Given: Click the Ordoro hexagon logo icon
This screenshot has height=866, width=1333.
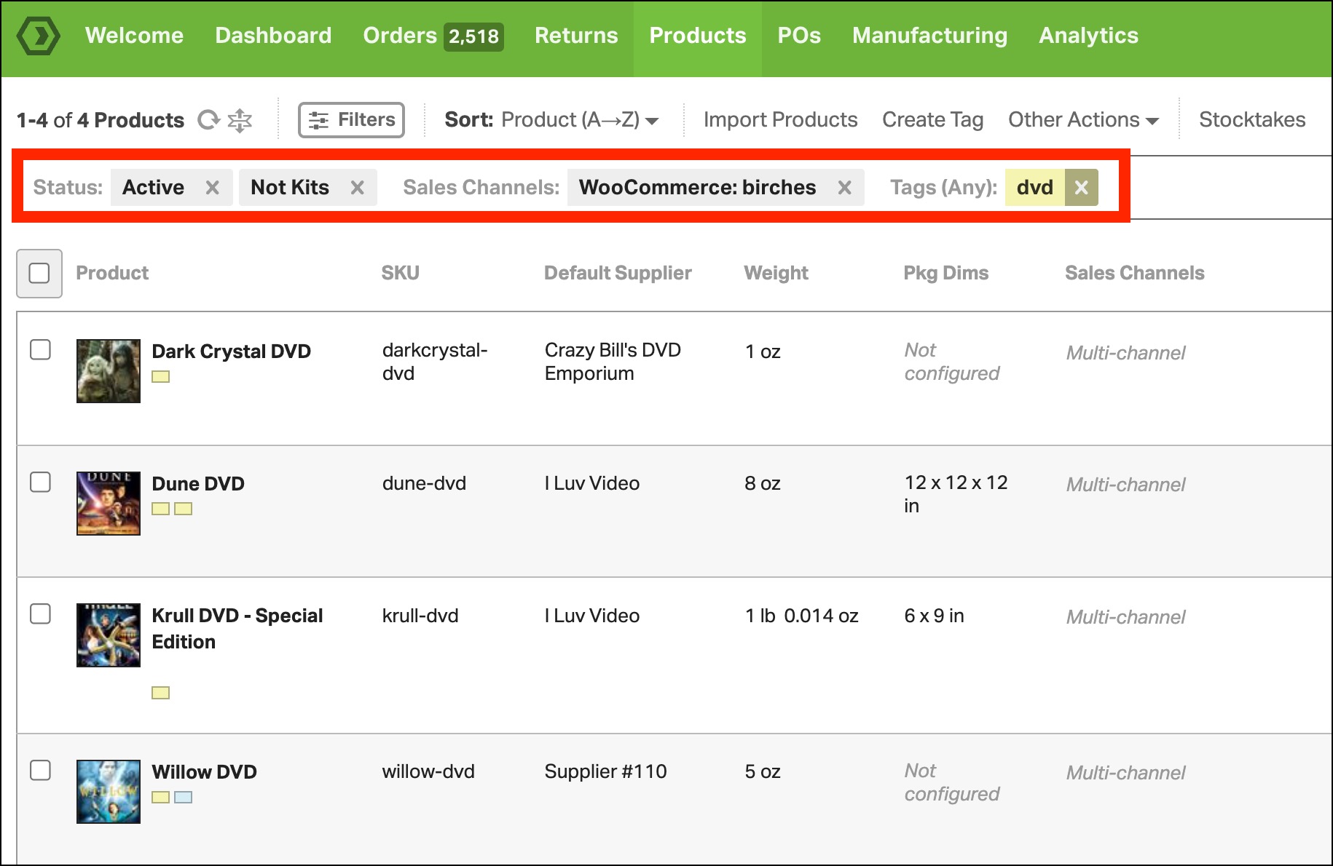Looking at the screenshot, I should 38,36.
